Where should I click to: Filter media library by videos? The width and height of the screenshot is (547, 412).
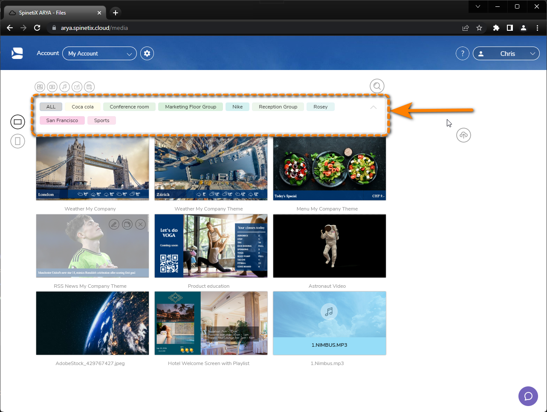52,87
